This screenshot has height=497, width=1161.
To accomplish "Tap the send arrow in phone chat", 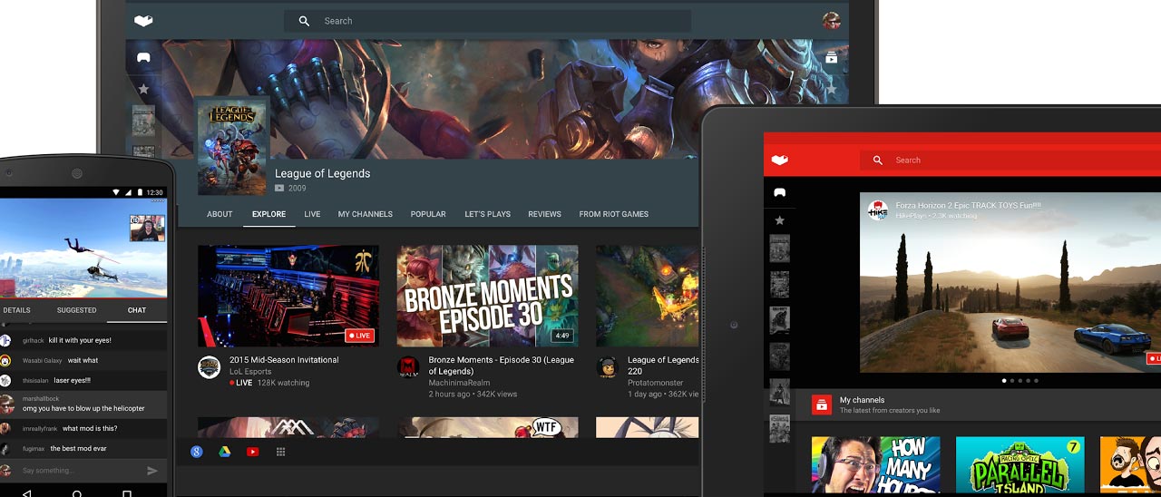I will tap(152, 471).
